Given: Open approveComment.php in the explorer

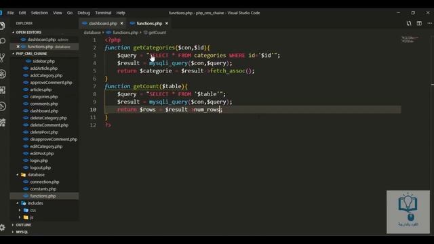Looking at the screenshot, I should click(x=51, y=83).
